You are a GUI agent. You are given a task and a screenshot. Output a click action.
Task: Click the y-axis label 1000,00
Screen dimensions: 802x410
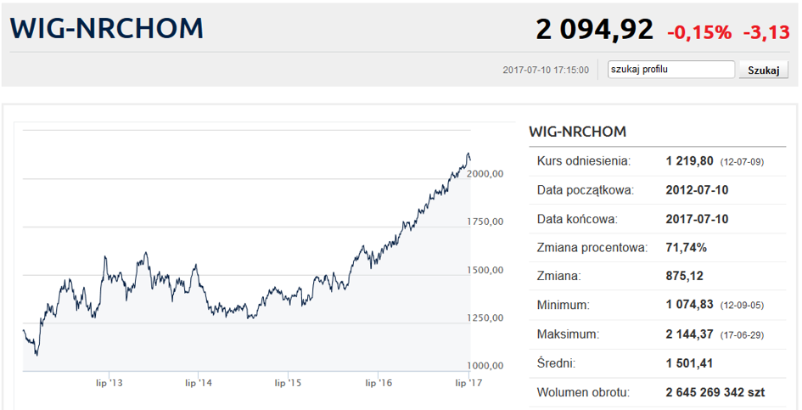485,366
